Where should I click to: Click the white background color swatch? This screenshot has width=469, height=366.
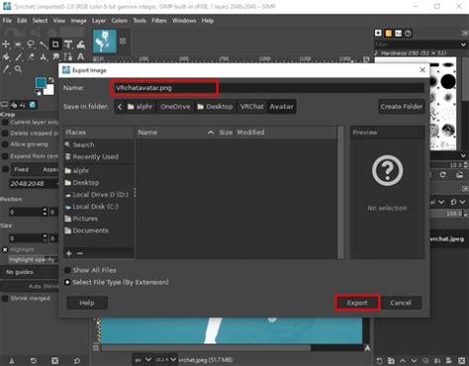coord(49,91)
